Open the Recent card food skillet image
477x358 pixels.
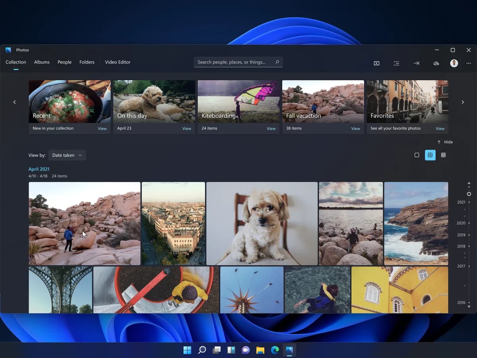[x=70, y=101]
